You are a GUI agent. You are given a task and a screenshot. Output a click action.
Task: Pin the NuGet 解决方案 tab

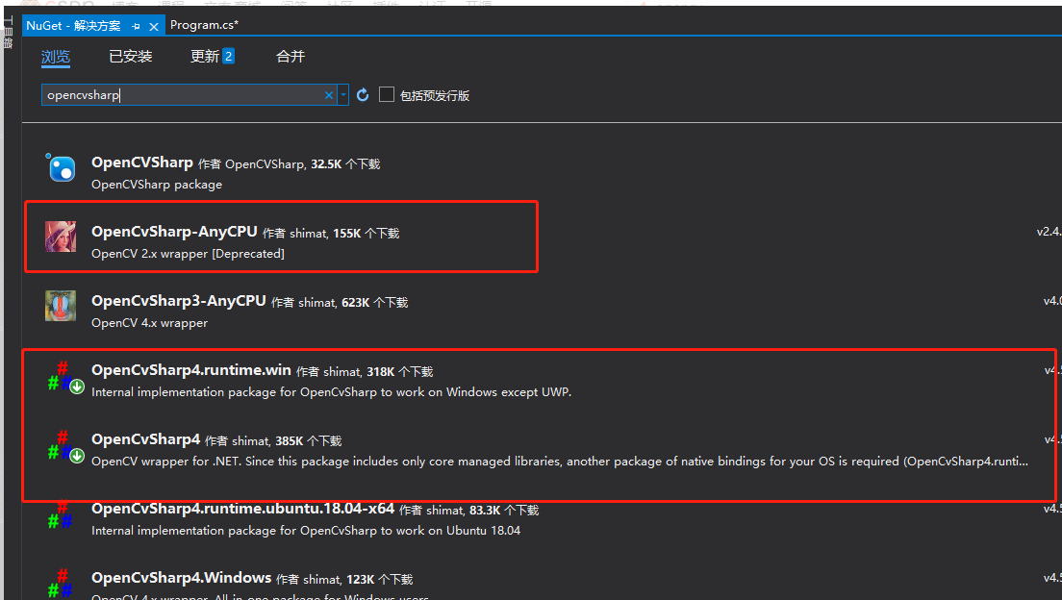point(137,26)
